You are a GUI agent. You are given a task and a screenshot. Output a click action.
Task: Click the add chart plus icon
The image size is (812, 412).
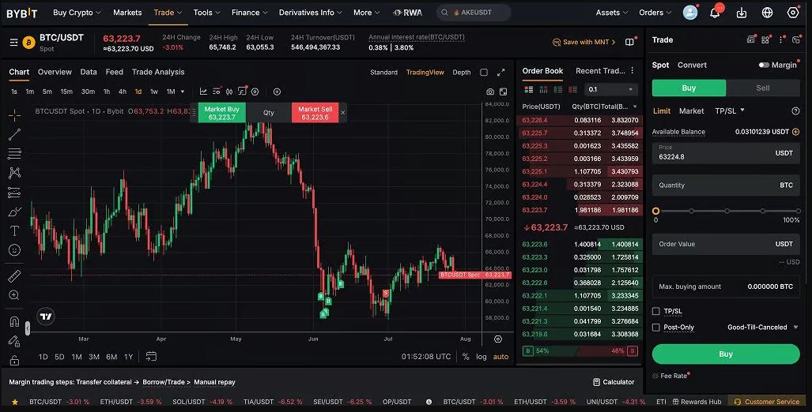(277, 92)
